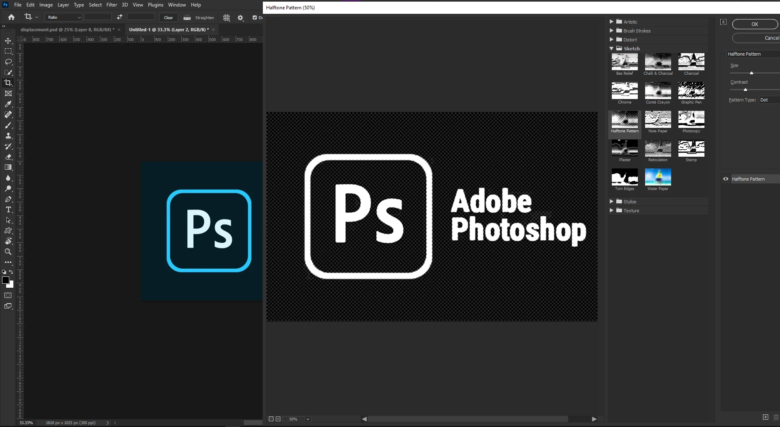This screenshot has width=780, height=427.
Task: Select the Quick Selection tool
Action: 8,72
